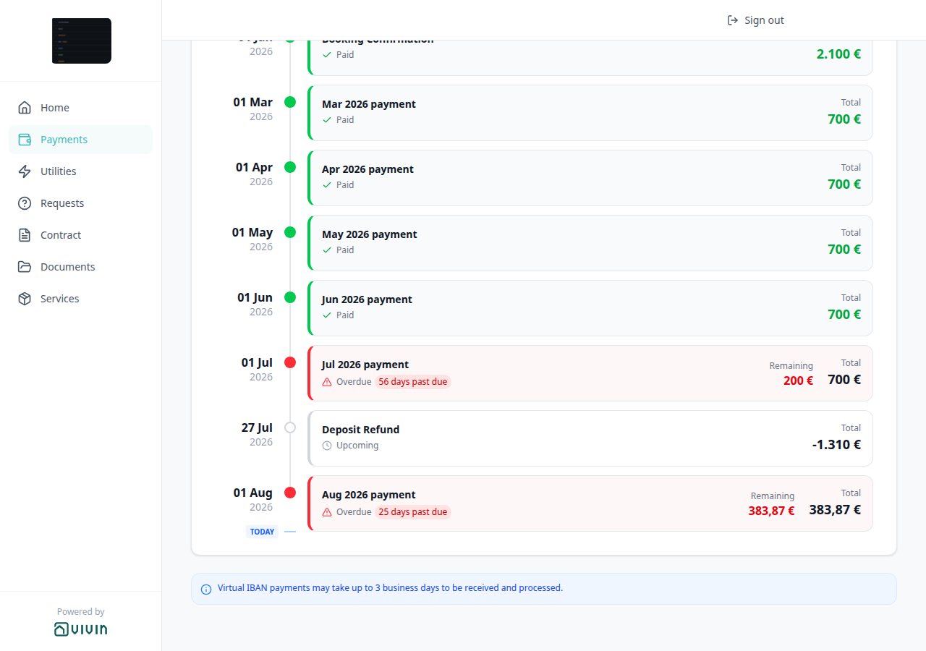Open the Home menu item
This screenshot has height=651, width=926.
(x=80, y=108)
